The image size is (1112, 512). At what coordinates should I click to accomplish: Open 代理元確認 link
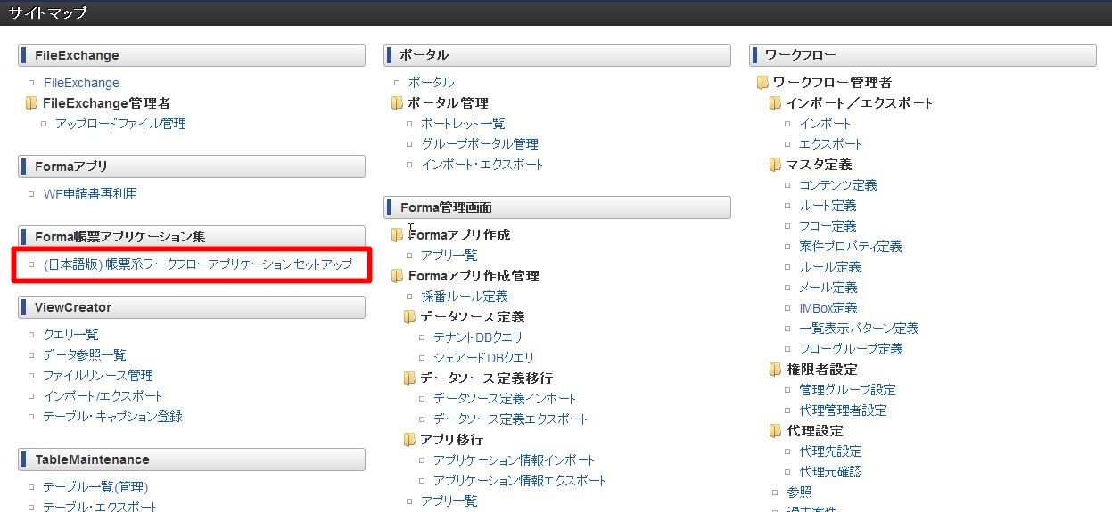point(831,472)
